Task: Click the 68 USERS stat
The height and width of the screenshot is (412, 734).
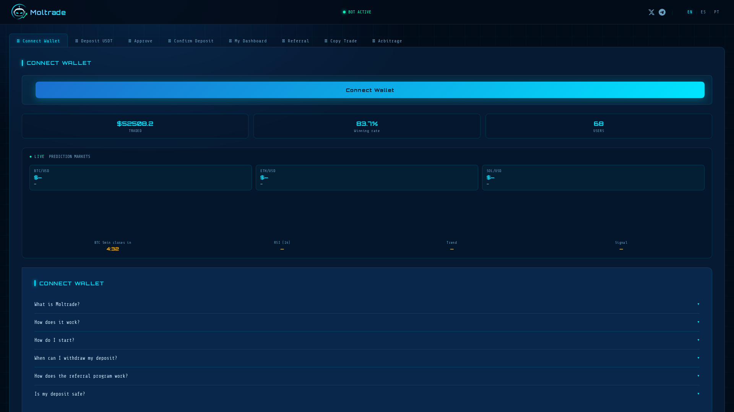Action: (x=599, y=126)
